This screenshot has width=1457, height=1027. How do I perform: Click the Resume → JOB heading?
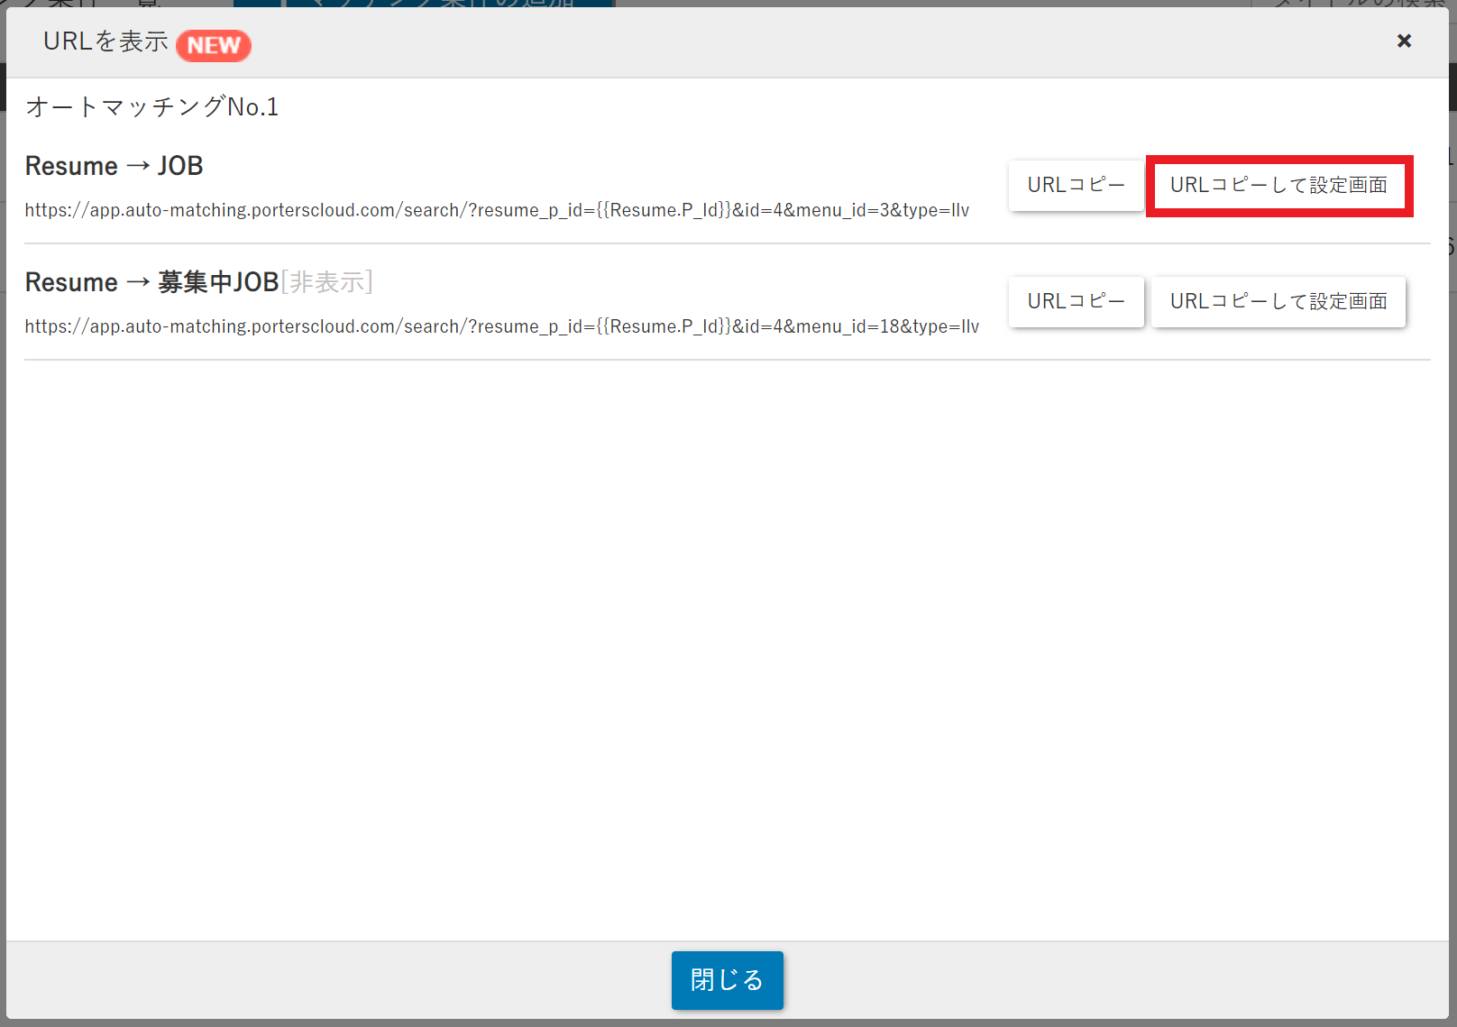point(114,166)
